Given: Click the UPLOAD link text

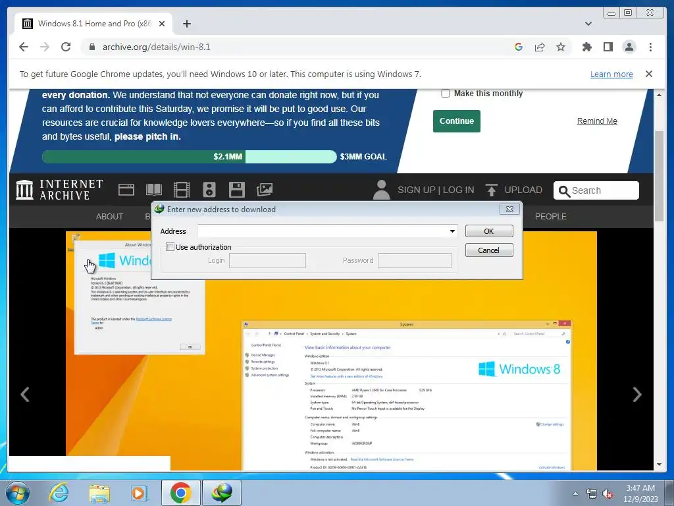Looking at the screenshot, I should coord(523,190).
